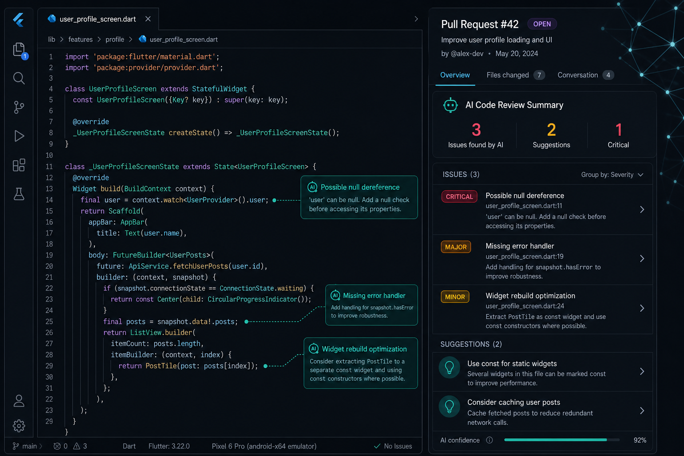Viewport: 684px width, 456px height.
Task: Click the 92% confidence value
Action: (639, 440)
